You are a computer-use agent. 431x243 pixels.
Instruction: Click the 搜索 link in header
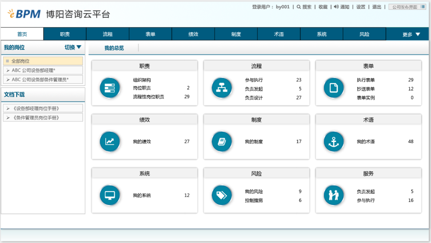(304, 7)
